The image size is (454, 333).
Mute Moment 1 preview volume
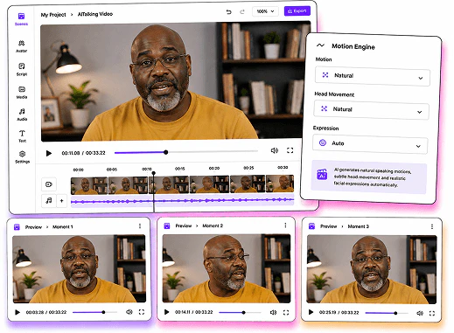(129, 312)
